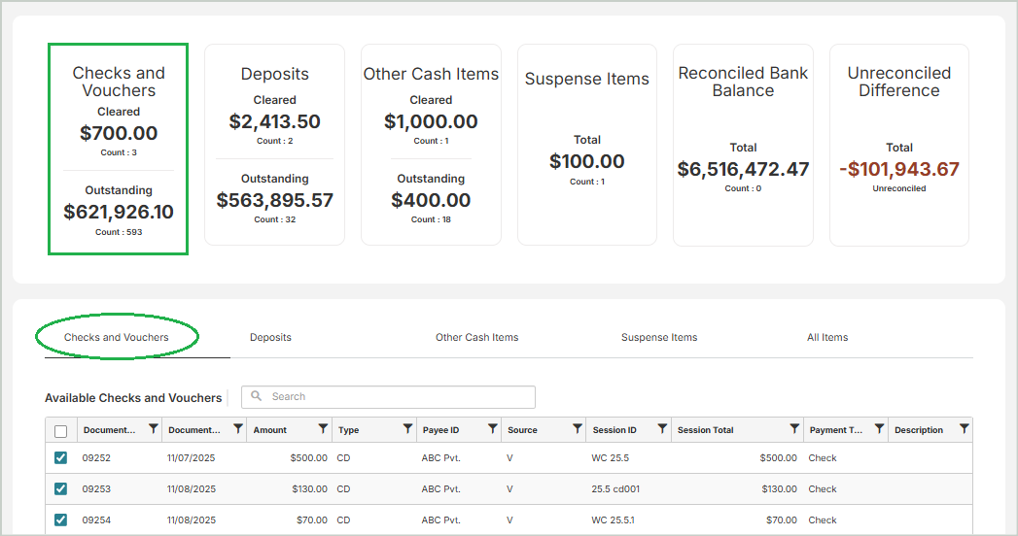
Task: Click the filter icon on Amount column
Action: (323, 429)
